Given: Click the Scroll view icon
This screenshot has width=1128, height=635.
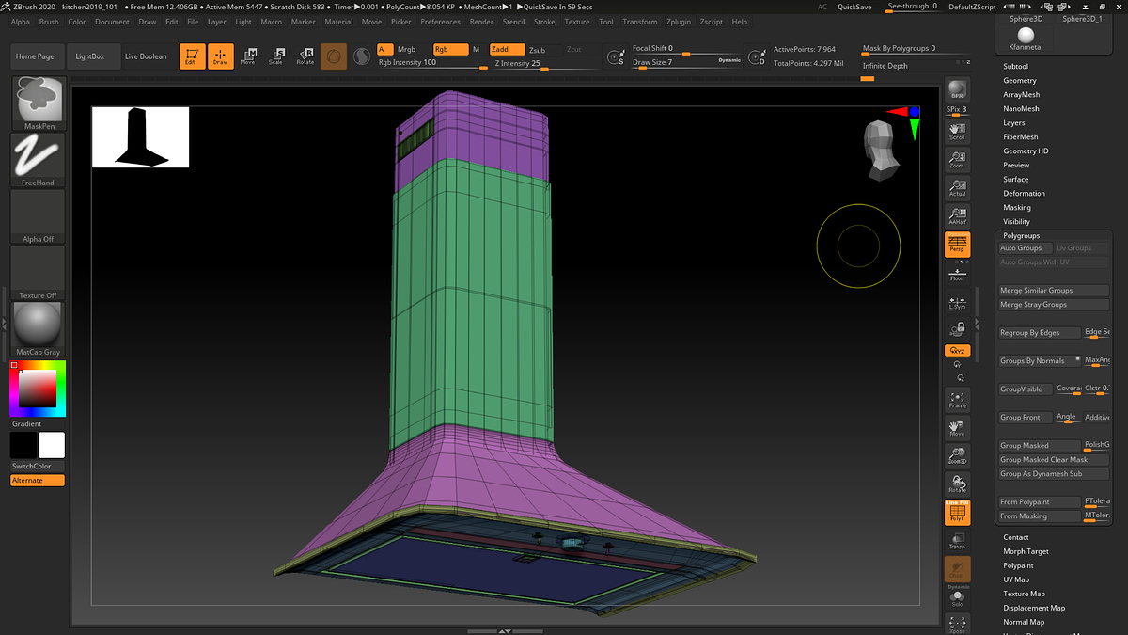Looking at the screenshot, I should tap(957, 131).
